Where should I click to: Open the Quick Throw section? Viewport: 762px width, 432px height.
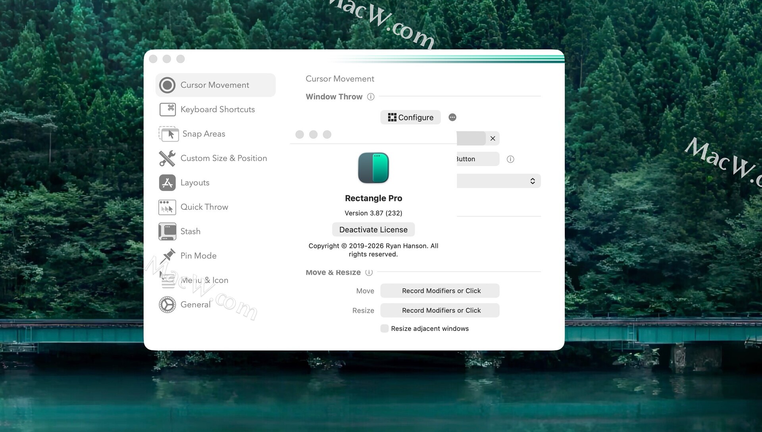204,207
